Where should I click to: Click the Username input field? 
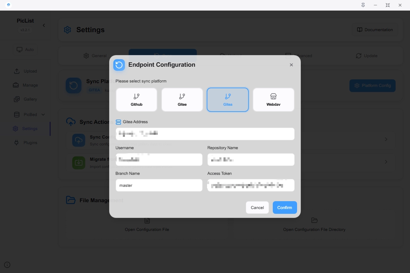coord(159,159)
